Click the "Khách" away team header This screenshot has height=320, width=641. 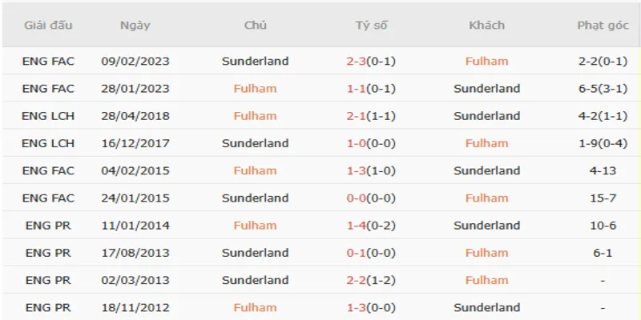(x=486, y=25)
